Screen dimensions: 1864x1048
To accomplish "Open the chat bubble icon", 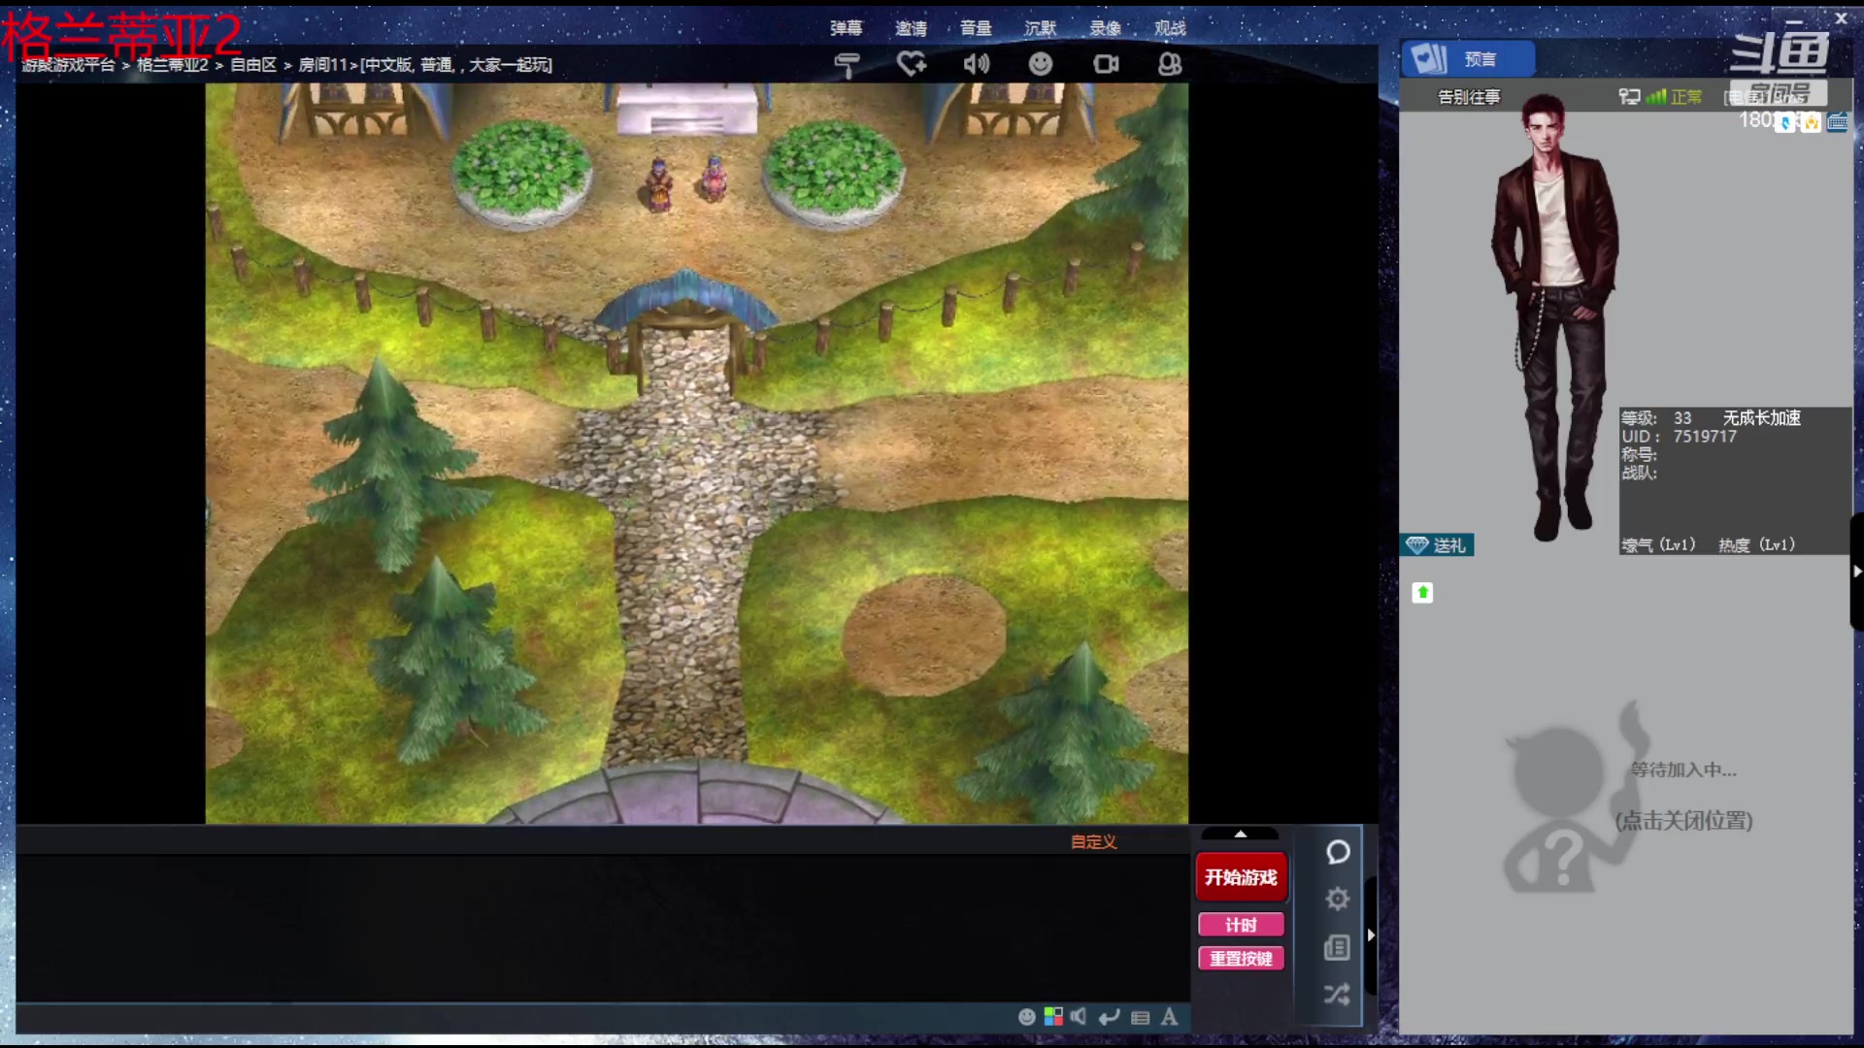I will pos(1338,852).
